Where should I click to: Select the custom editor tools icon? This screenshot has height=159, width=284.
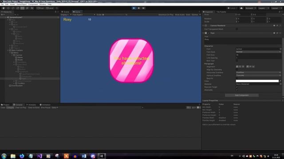pyautogui.click(x=32, y=8)
